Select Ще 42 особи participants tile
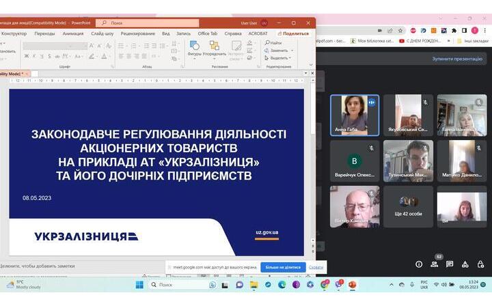The height and width of the screenshot is (306, 492). (x=408, y=206)
